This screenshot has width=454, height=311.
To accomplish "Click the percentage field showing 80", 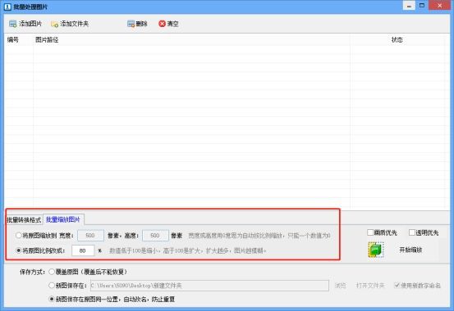I will click(83, 250).
